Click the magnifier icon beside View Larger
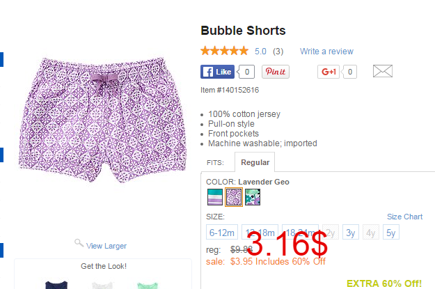Viewport: 435px width, 289px height. (x=79, y=243)
